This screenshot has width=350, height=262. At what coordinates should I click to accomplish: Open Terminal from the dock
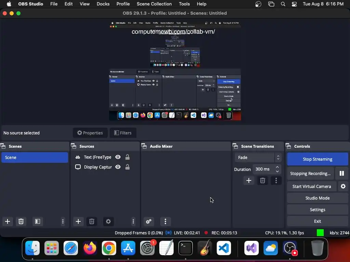coord(186,248)
